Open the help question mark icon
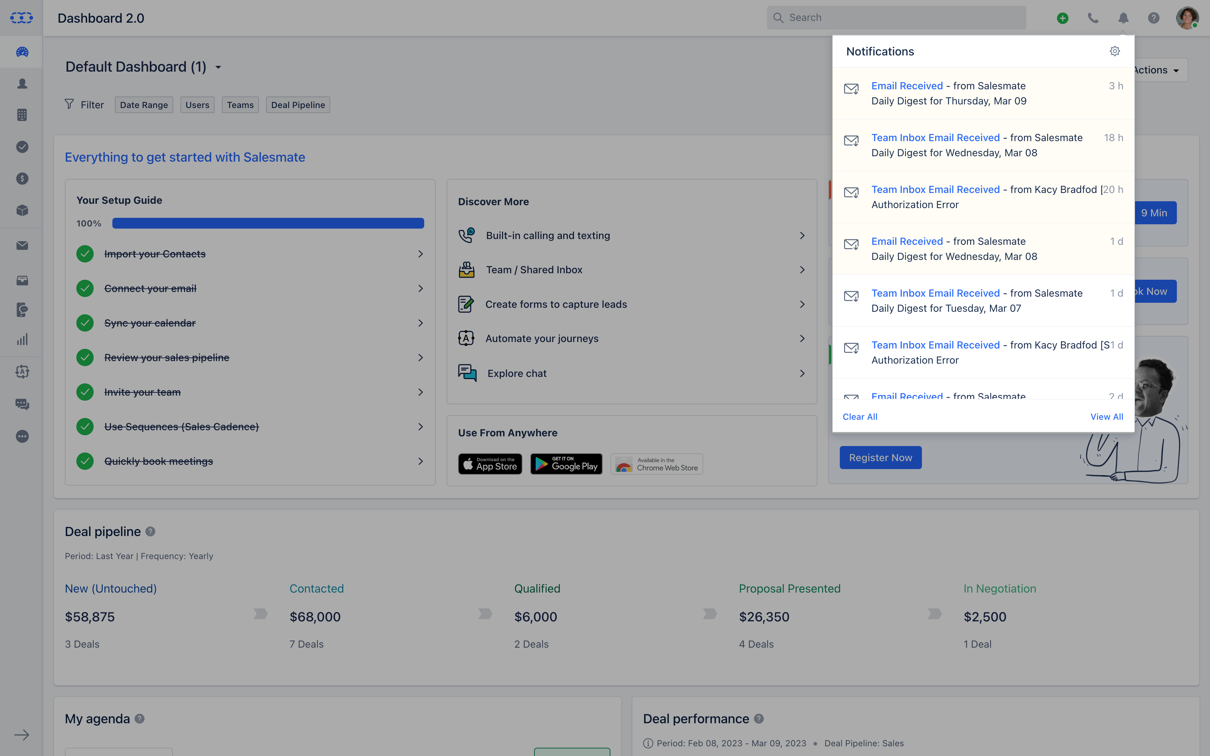 point(1153,18)
